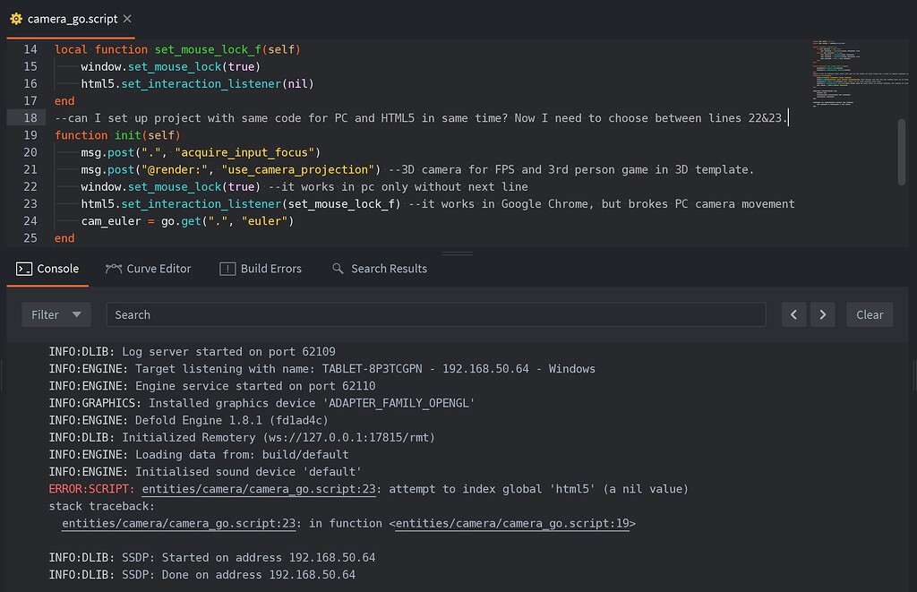Switch to the Curve Editor tab
Screen dimensions: 917x592
click(149, 268)
